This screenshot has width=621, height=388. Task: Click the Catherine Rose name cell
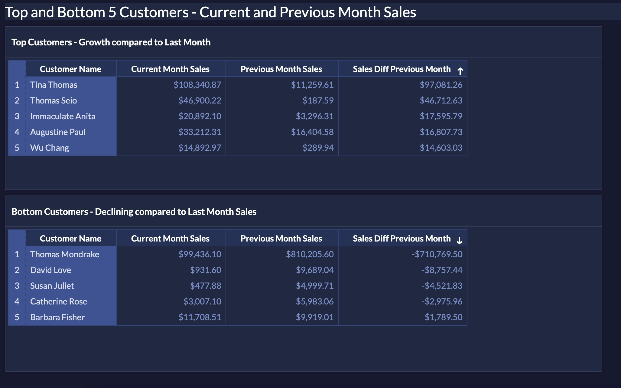59,301
